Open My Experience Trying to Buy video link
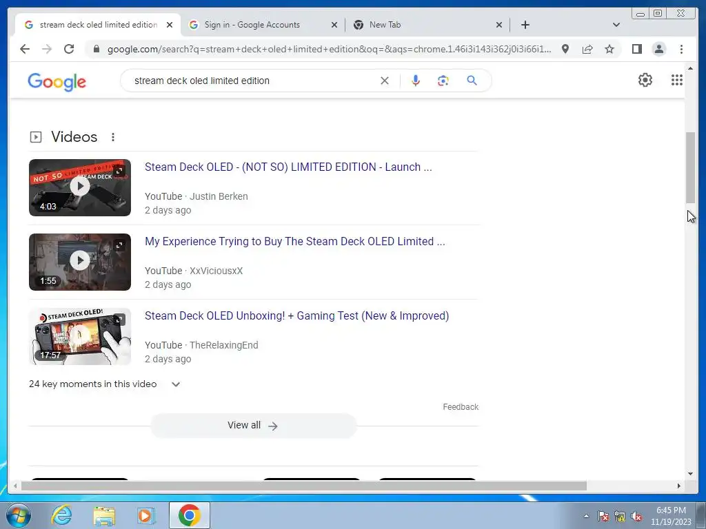706x529 pixels. pos(295,242)
